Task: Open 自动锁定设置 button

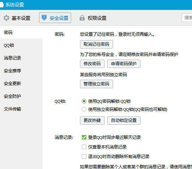Action: pyautogui.click(x=124, y=120)
